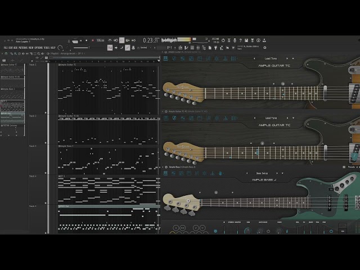Toggle wait for input before playing
The width and height of the screenshot is (360, 270).
[x=116, y=40]
